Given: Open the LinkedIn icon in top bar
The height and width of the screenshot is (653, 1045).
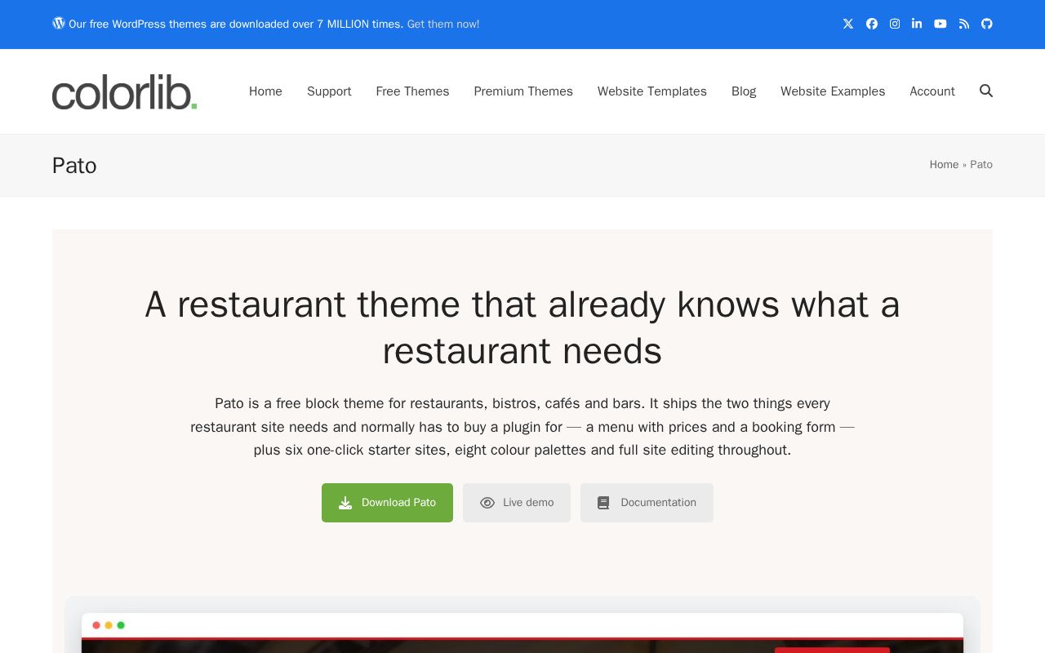Looking at the screenshot, I should [917, 24].
